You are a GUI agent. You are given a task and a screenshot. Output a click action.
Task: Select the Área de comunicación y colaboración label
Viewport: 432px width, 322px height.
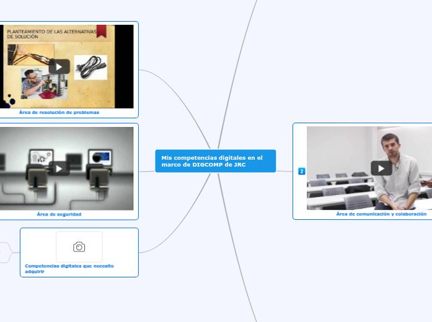click(381, 214)
